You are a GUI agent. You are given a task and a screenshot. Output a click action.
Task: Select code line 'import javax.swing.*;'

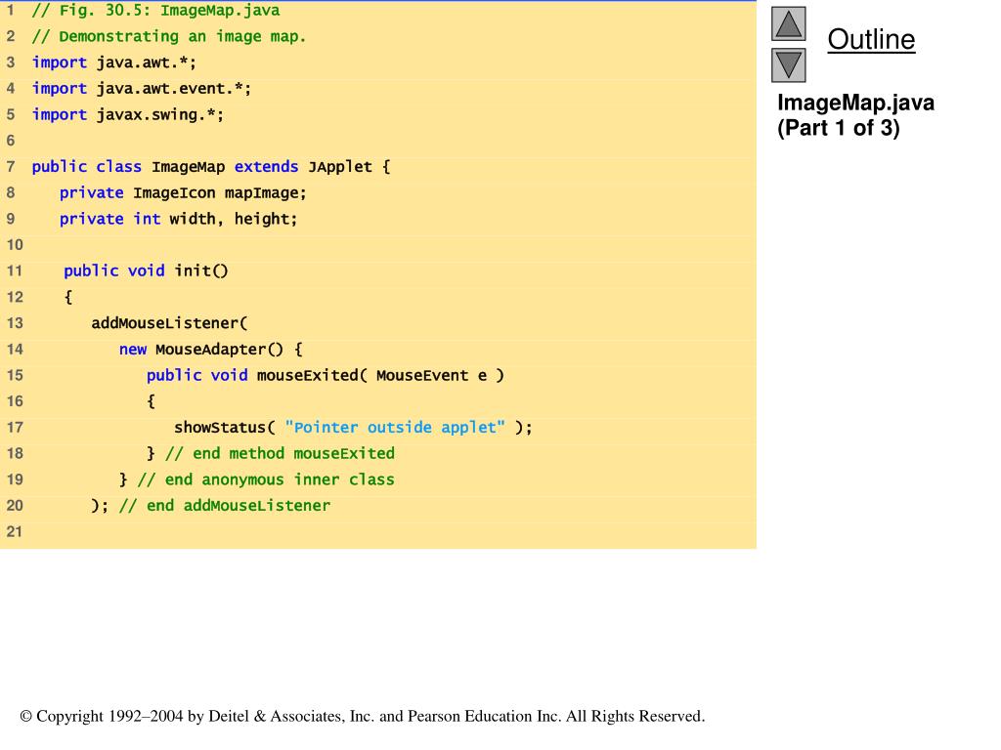coord(128,115)
